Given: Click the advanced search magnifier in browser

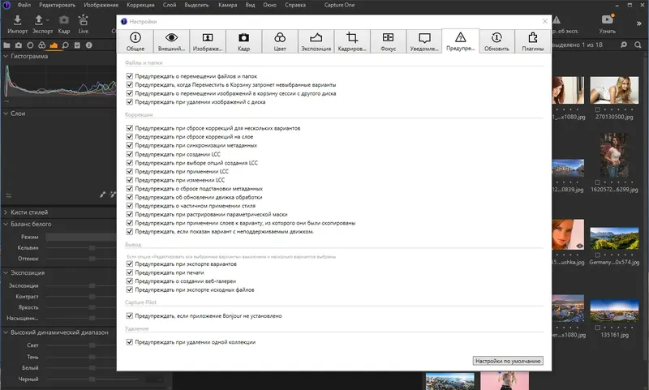Looking at the screenshot, I should (x=624, y=45).
